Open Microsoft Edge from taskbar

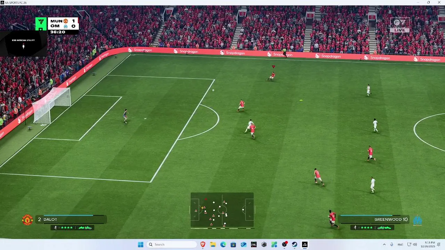point(223,244)
